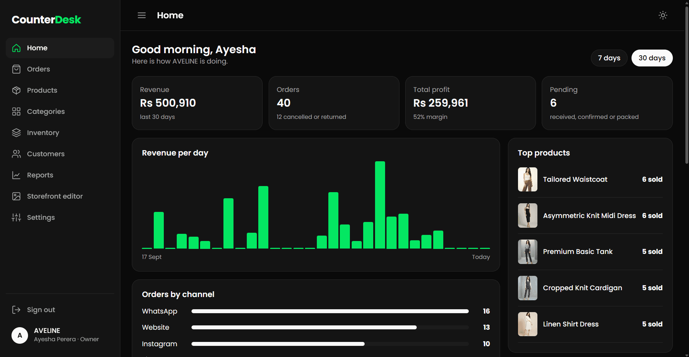Click the Categories grid icon
The width and height of the screenshot is (689, 357).
click(x=16, y=112)
